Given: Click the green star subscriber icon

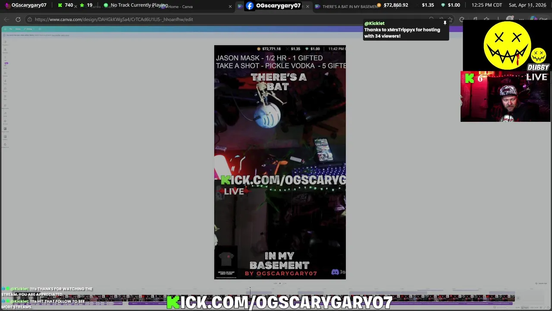Looking at the screenshot, I should point(82,5).
